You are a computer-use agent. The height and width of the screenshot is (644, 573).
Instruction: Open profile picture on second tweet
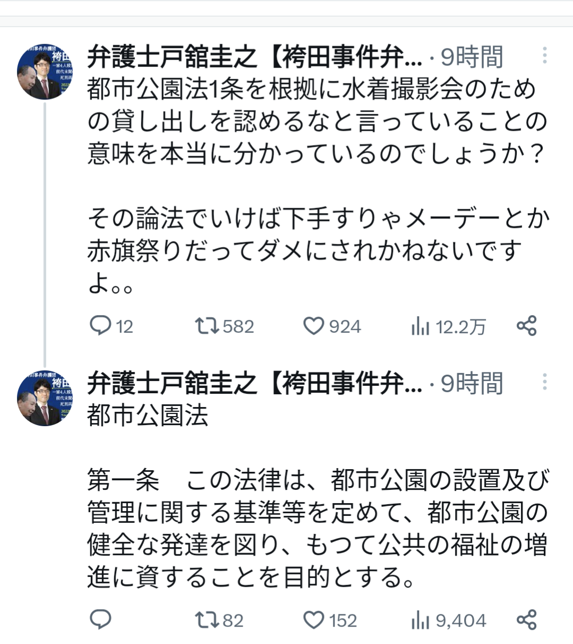pyautogui.click(x=45, y=398)
